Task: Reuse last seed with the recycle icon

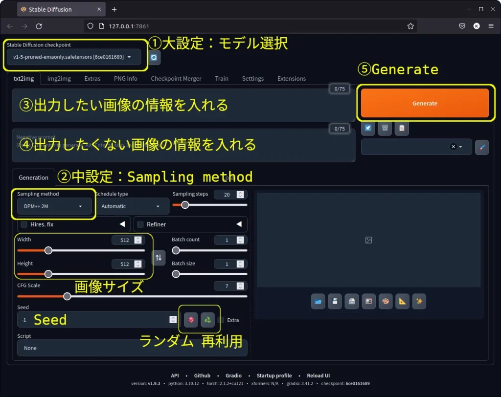Action: click(207, 320)
